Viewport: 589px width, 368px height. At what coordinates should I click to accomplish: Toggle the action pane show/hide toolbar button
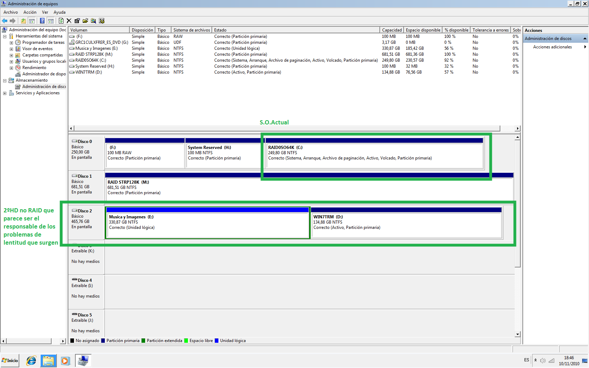[50, 21]
